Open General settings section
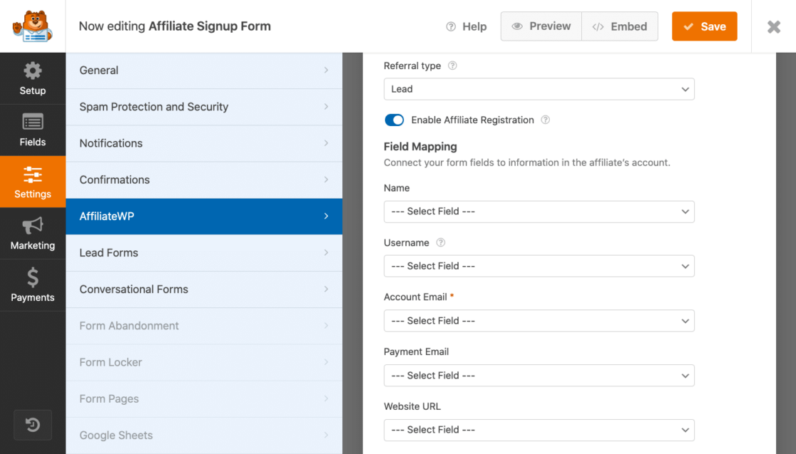Image resolution: width=796 pixels, height=454 pixels. pos(204,71)
